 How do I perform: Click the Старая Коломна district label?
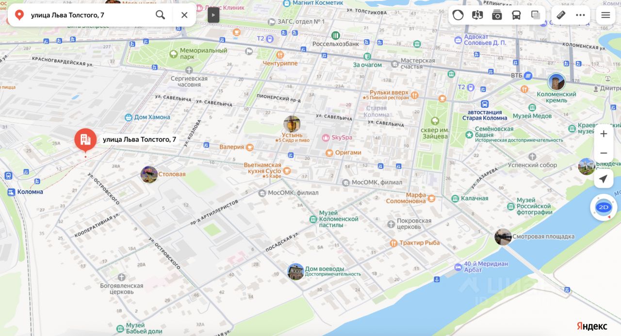(x=376, y=112)
